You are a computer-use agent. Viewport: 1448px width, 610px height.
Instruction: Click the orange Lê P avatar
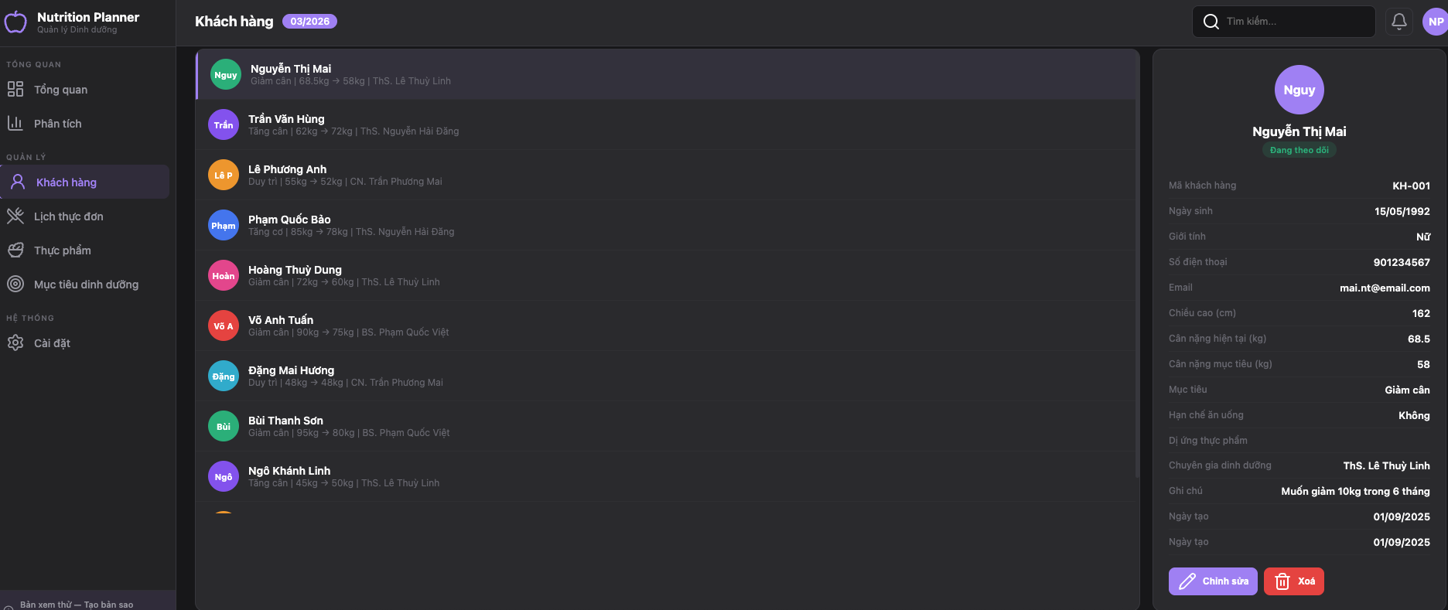[x=224, y=175]
